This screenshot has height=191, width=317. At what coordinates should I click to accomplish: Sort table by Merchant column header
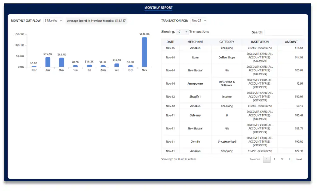(x=195, y=42)
